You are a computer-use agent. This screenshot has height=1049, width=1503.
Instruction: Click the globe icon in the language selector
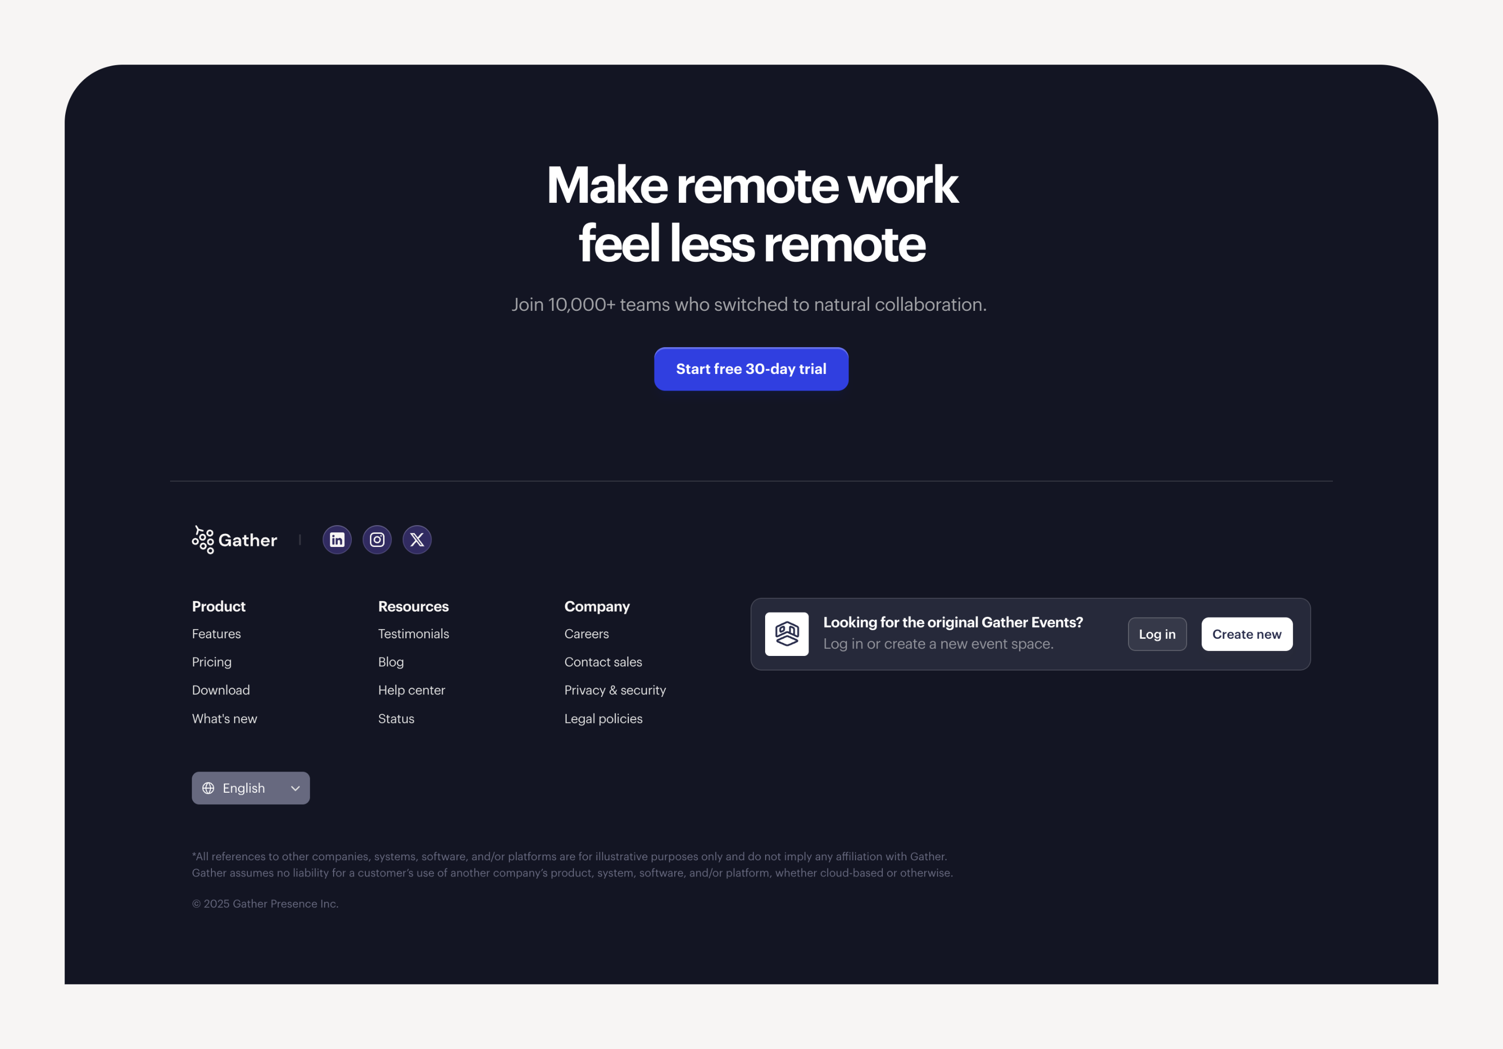208,788
